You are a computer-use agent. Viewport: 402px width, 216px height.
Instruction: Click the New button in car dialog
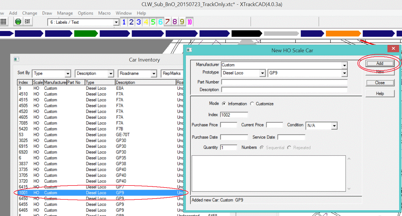click(380, 72)
